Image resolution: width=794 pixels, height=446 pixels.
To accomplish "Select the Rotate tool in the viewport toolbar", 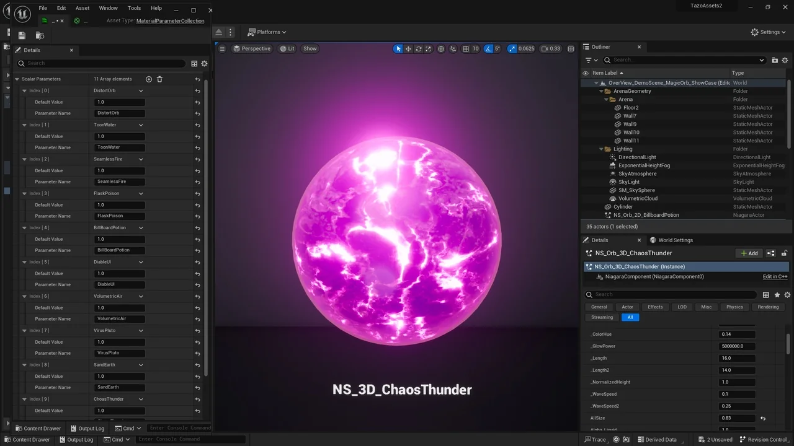I will point(418,48).
